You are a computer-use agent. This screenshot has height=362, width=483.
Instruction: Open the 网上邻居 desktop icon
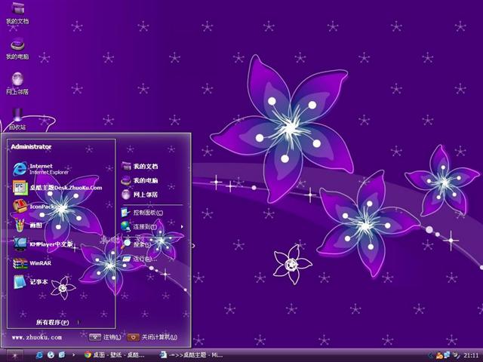click(x=17, y=84)
